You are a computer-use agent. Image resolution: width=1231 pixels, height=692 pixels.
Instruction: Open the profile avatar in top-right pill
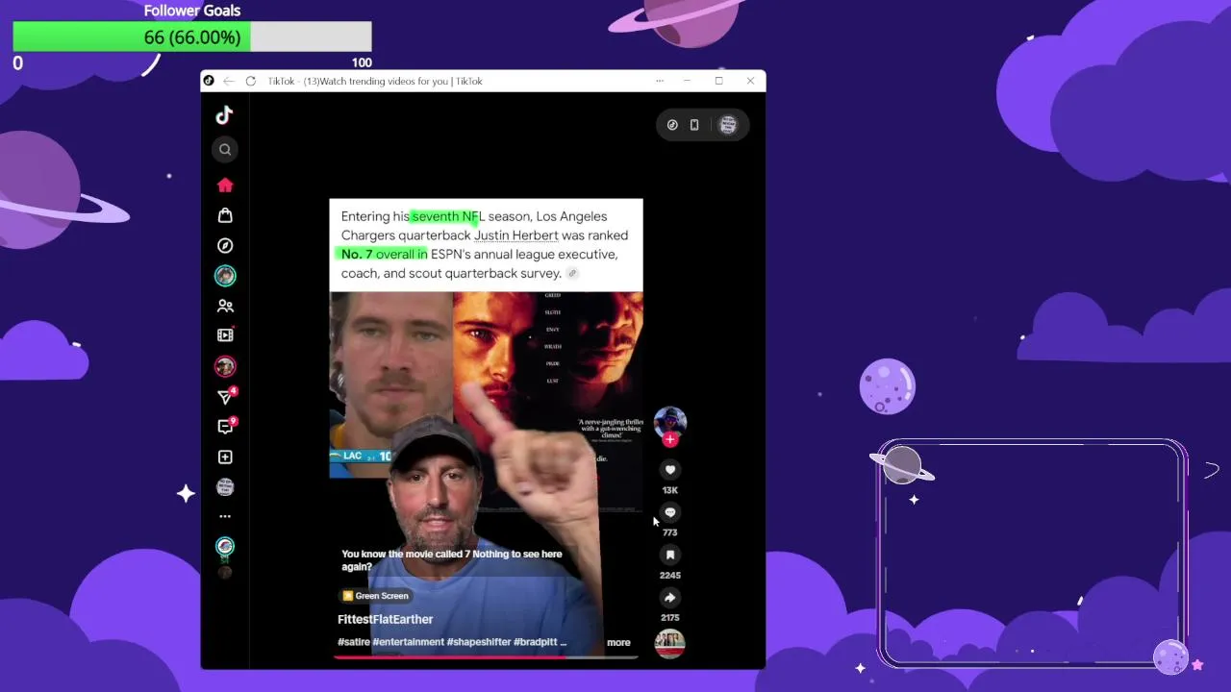point(728,125)
